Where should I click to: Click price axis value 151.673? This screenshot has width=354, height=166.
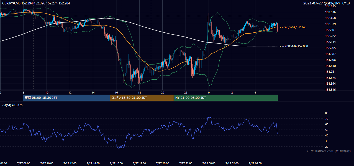330,78
